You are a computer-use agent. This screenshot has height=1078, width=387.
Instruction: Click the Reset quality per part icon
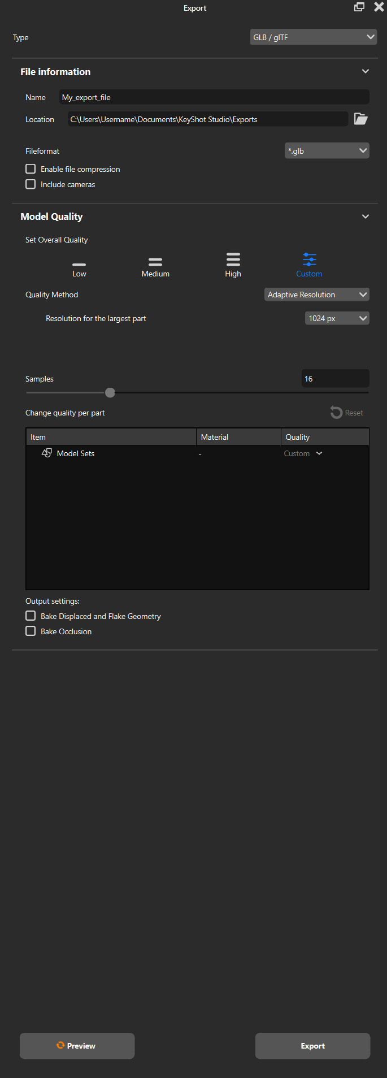point(337,413)
